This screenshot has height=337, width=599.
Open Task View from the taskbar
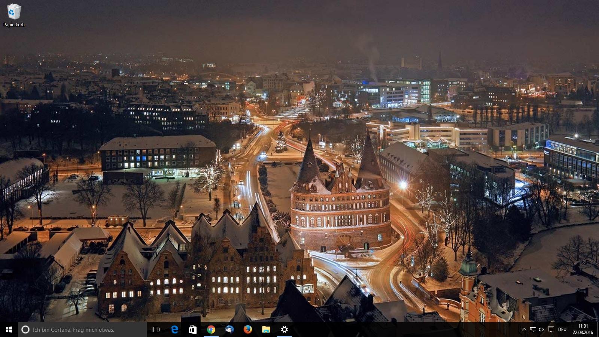pyautogui.click(x=156, y=330)
